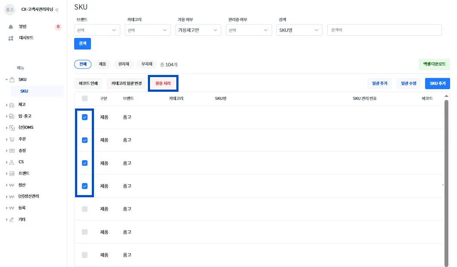
Task: Click the red 0 notification badge
Action: click(58, 27)
